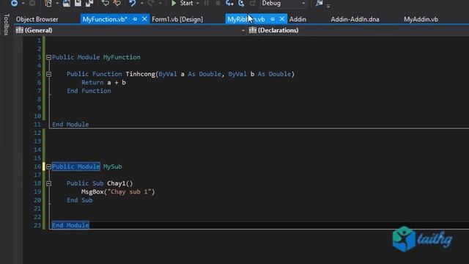Collapse the MyFunction module outline
The width and height of the screenshot is (469, 264).
tap(48, 57)
